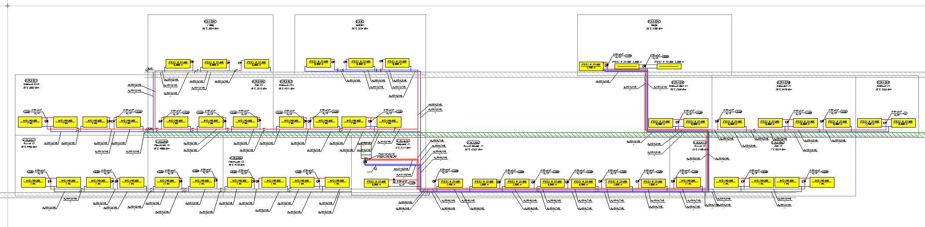Screen dimensions: 925x227
Task: Click the top-center room's oval label tag
Action: coord(360,21)
